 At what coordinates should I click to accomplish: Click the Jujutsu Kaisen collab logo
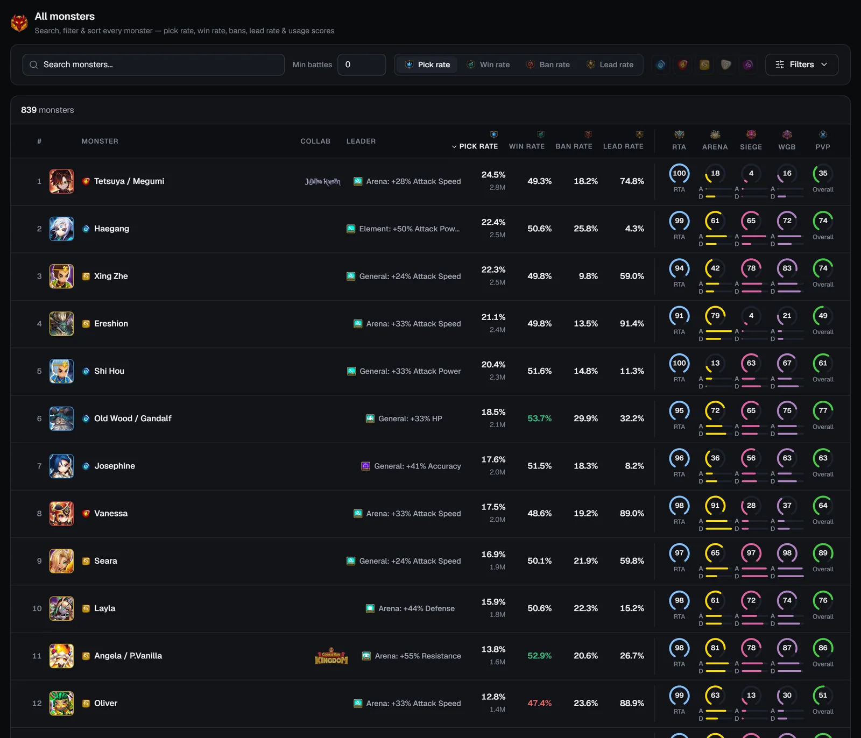[x=322, y=181]
